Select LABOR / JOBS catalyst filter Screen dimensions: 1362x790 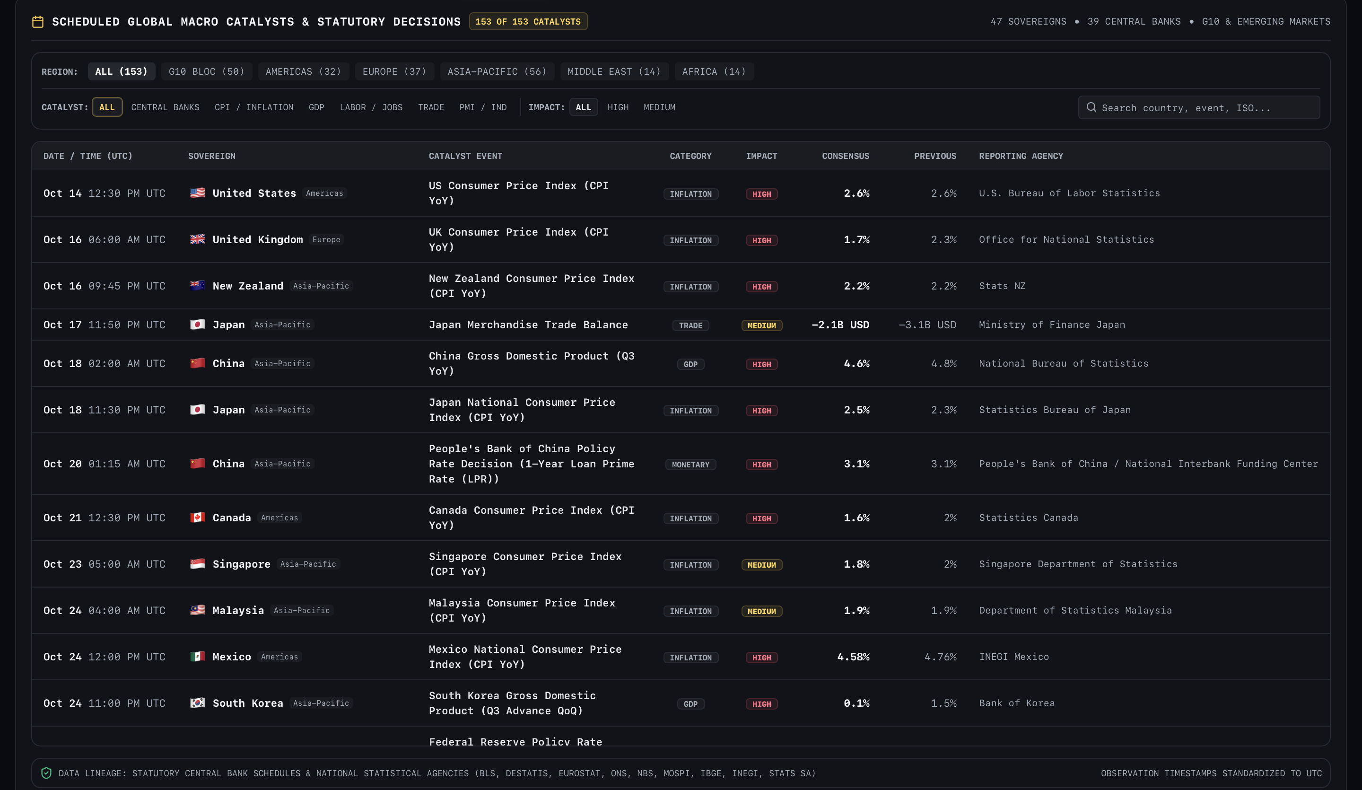[371, 107]
